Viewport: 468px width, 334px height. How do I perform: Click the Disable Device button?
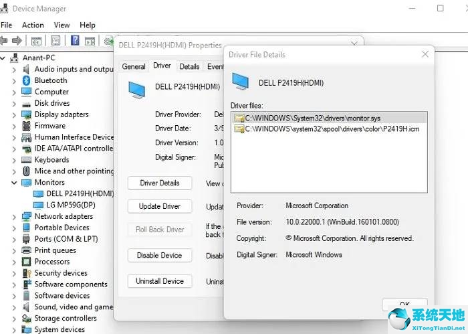160,255
